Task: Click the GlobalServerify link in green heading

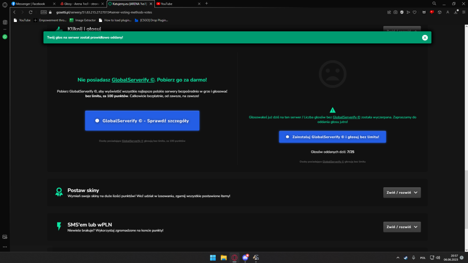Action: coord(133,80)
